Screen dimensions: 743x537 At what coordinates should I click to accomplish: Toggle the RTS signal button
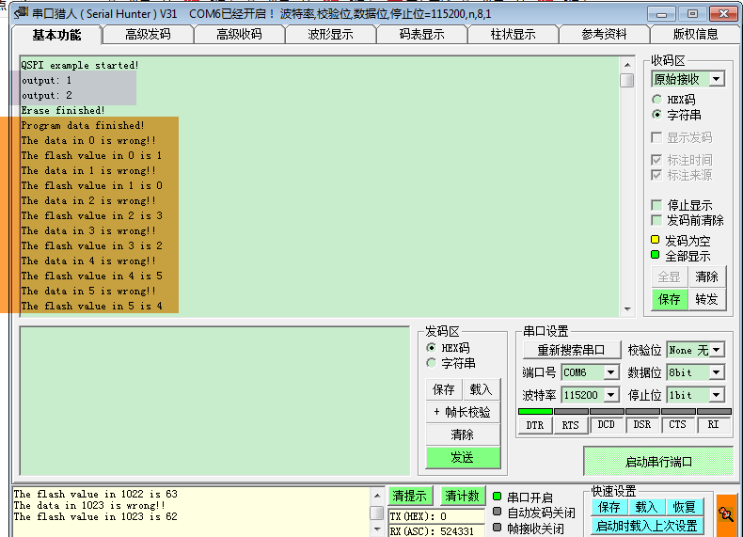tap(571, 425)
